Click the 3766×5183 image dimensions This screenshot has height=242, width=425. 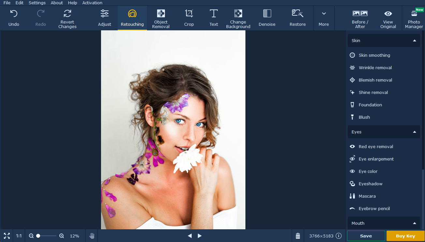click(321, 236)
